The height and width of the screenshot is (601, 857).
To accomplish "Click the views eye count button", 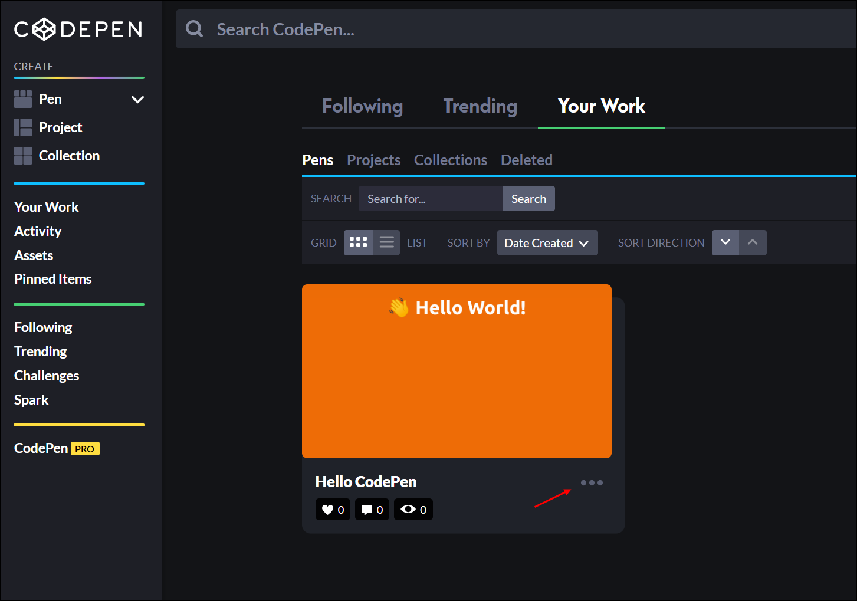I will (x=413, y=510).
